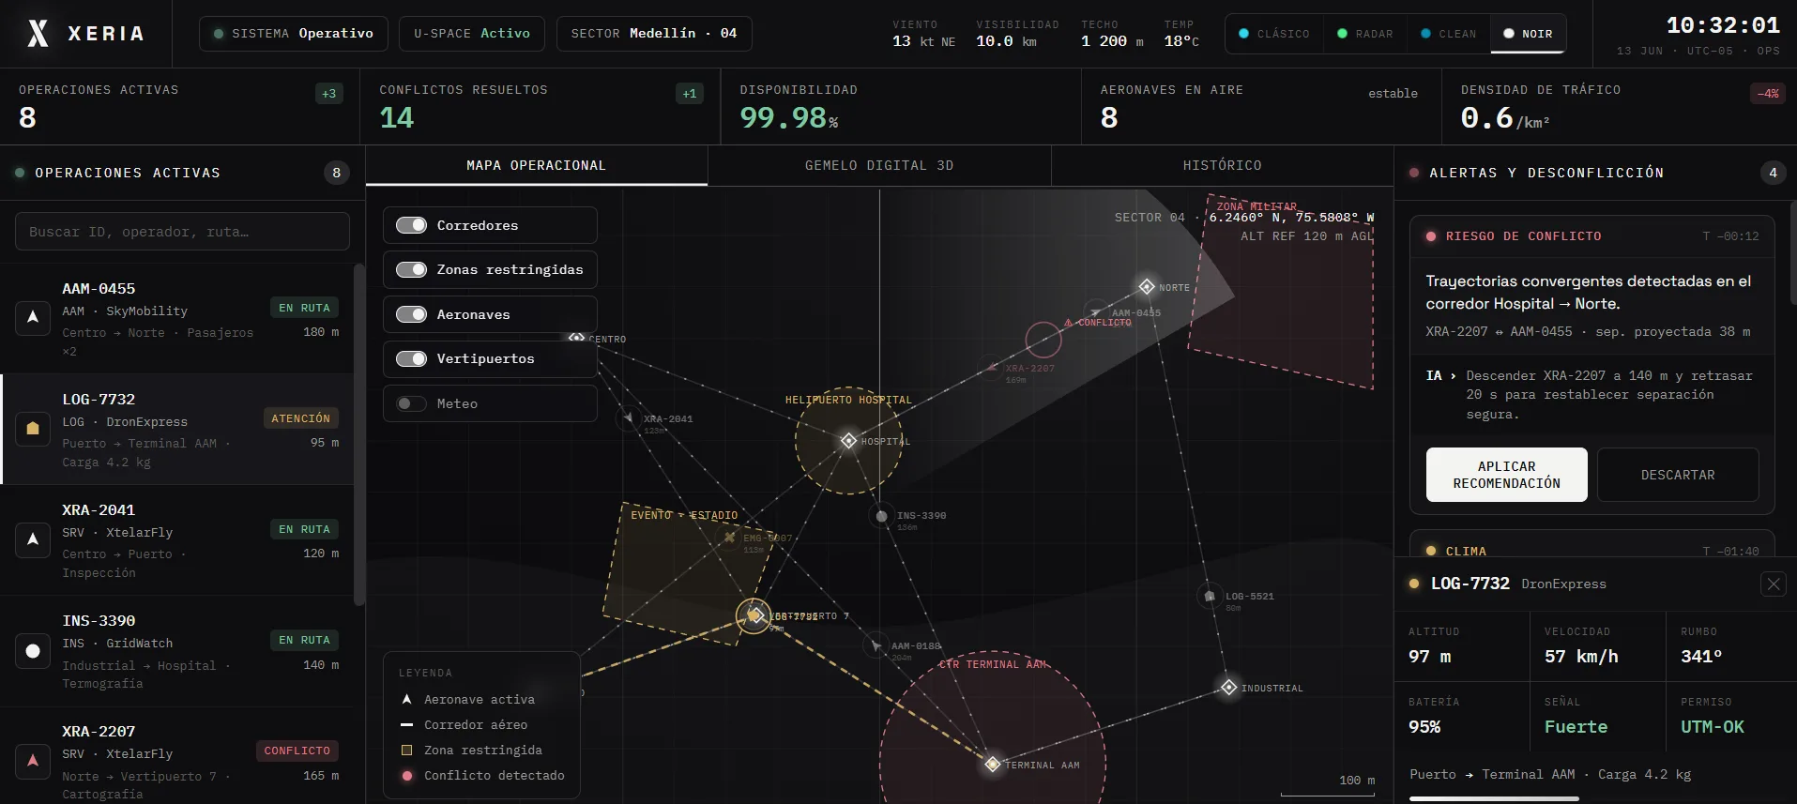Click the OPERACIONES ACTIVAS KPI card
Image resolution: width=1797 pixels, height=804 pixels.
point(179,107)
